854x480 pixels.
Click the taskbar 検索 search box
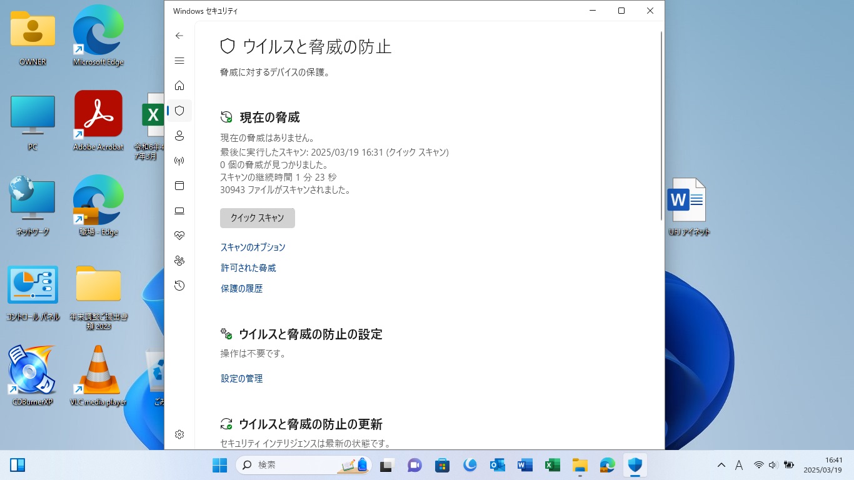pos(294,465)
